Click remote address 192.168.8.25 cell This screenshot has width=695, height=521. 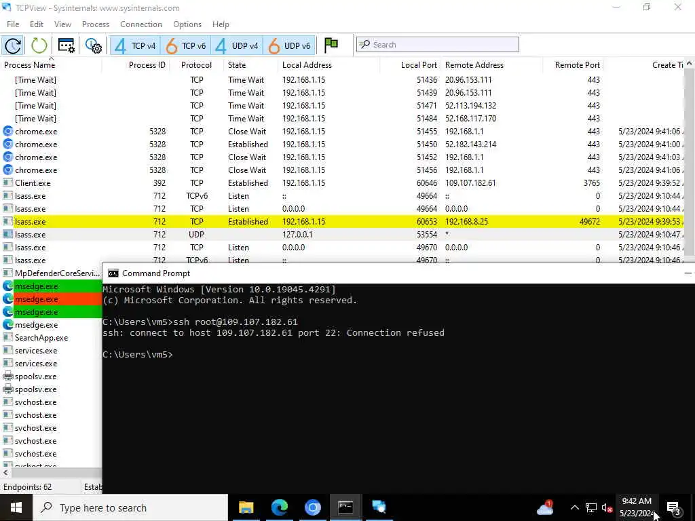(x=466, y=222)
